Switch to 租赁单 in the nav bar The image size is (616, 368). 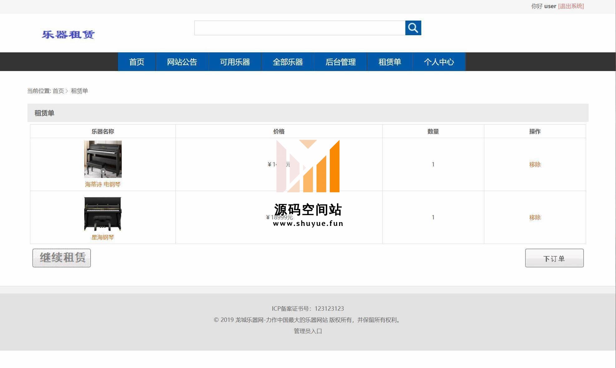[x=390, y=62]
